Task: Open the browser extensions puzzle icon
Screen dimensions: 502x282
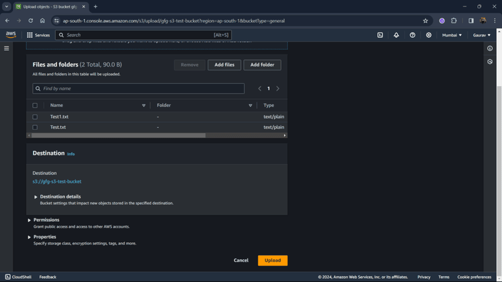Action: (x=454, y=21)
